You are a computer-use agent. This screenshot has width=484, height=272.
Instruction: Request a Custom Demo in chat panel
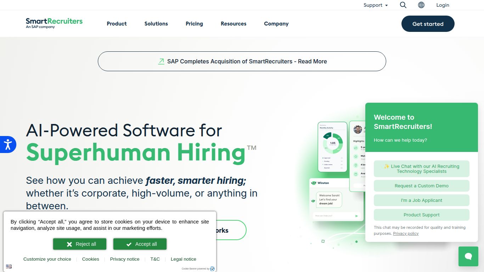(421, 186)
